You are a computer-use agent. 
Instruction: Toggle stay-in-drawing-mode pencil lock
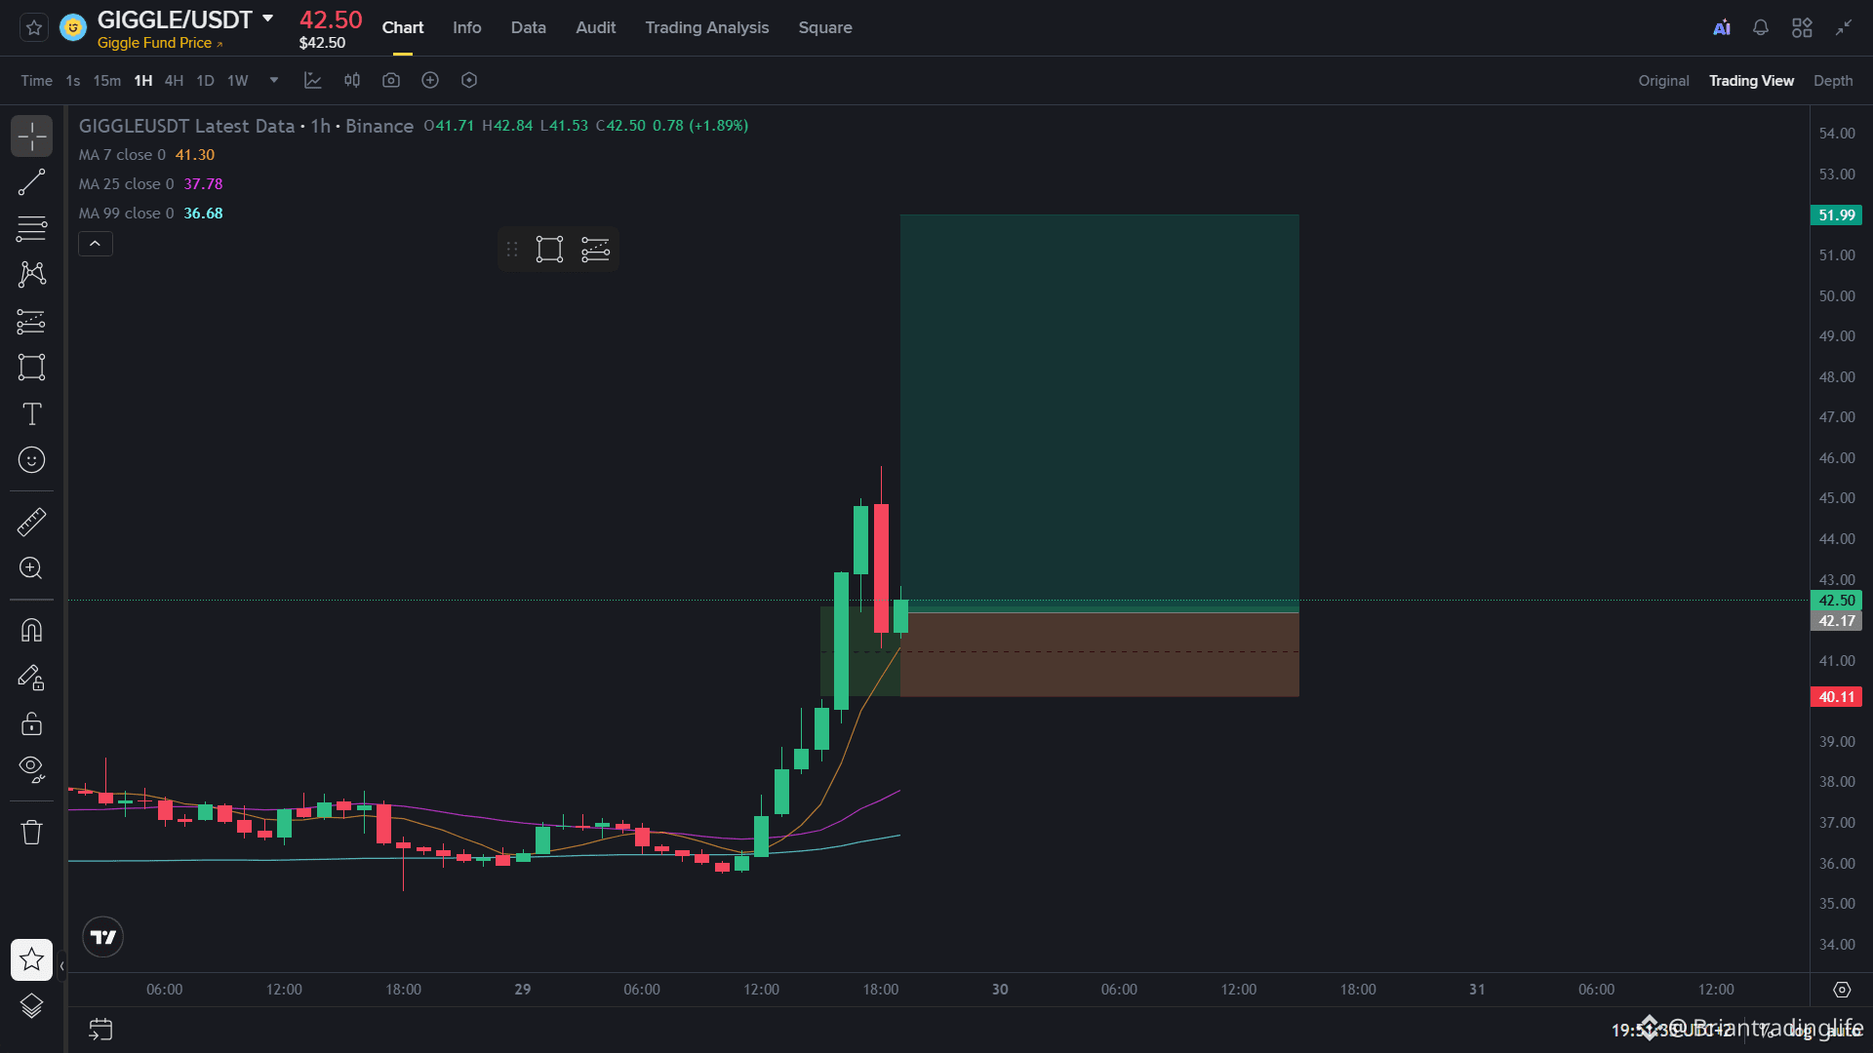pos(31,678)
